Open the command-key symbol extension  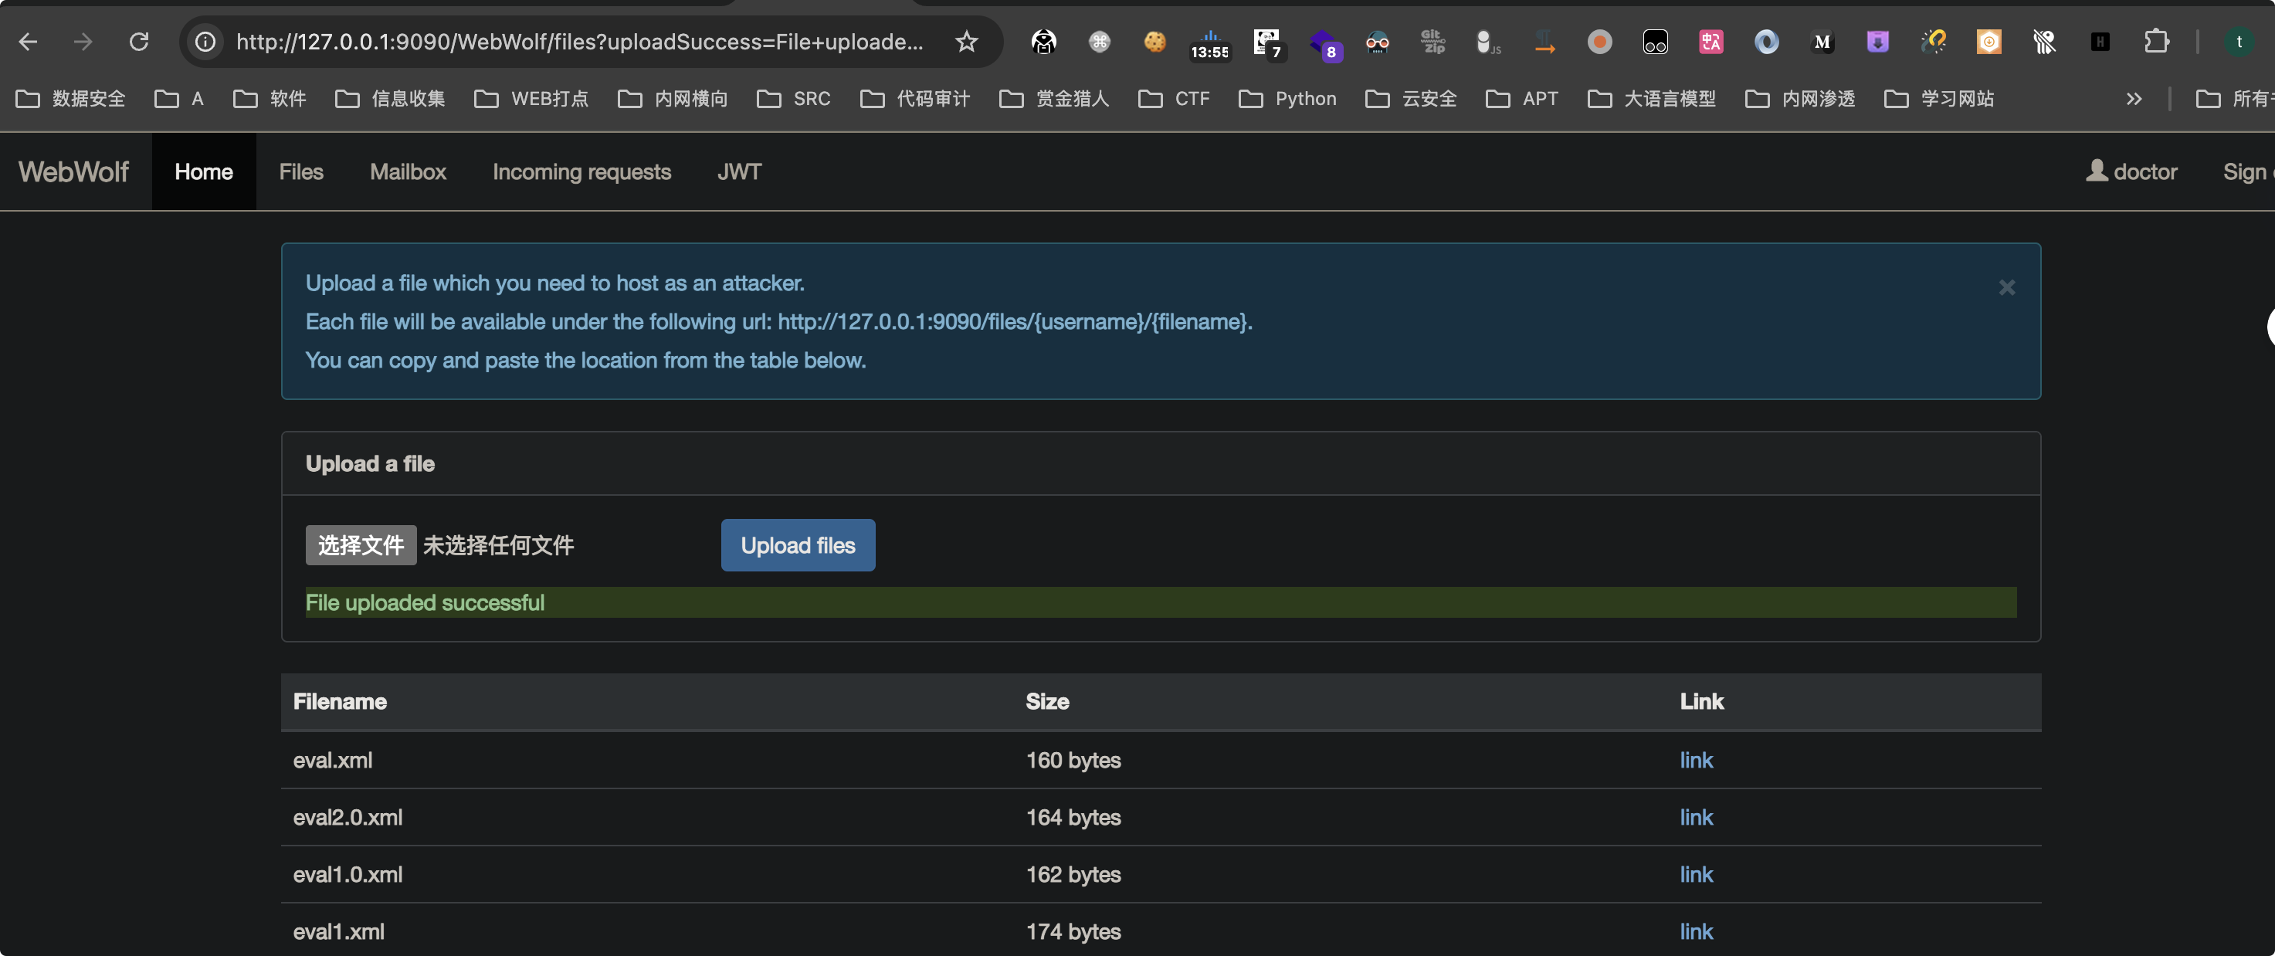(1100, 42)
